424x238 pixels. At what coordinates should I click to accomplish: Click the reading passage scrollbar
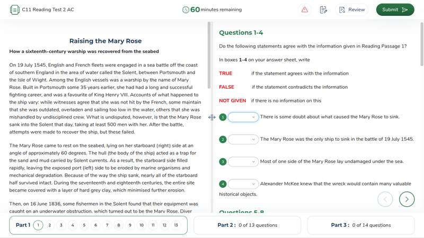209,56
